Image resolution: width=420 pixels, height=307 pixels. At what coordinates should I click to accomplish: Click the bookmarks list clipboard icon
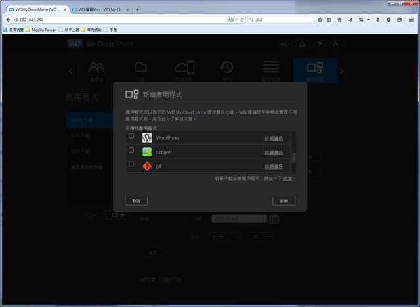pyautogui.click(x=329, y=20)
